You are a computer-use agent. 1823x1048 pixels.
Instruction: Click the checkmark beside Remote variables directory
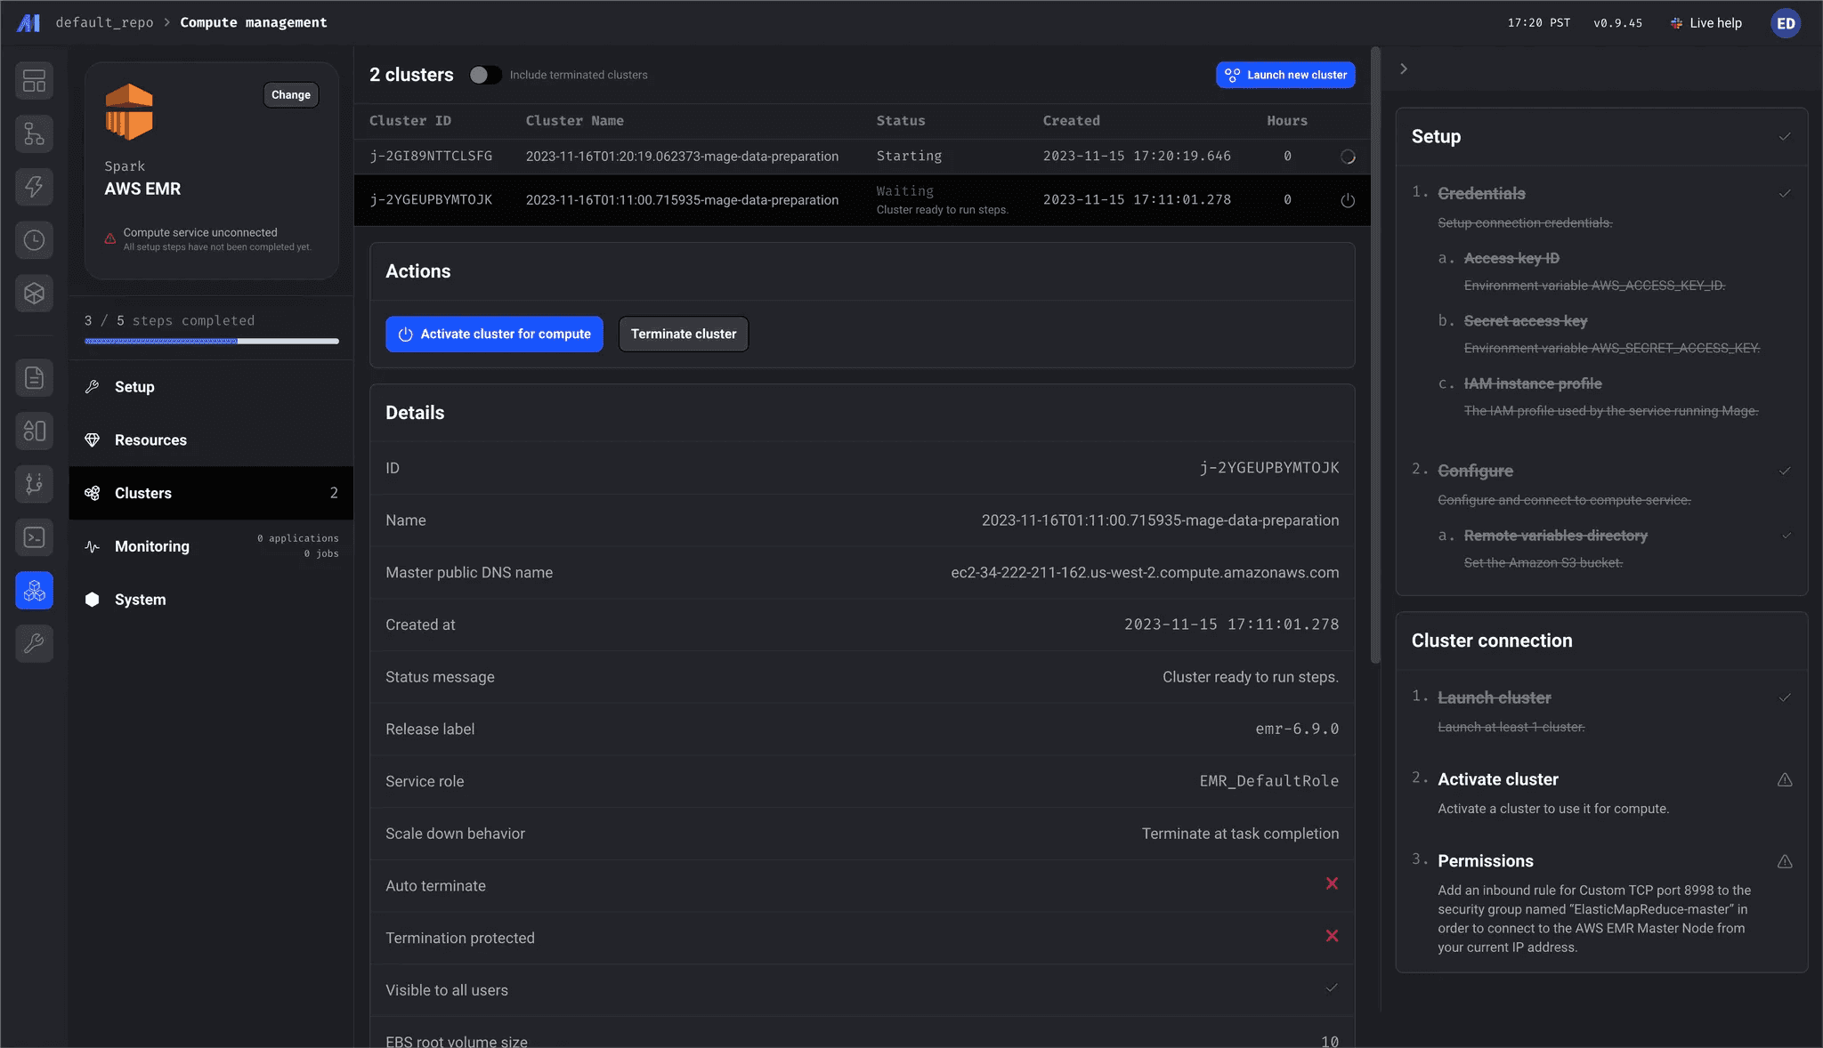1786,536
